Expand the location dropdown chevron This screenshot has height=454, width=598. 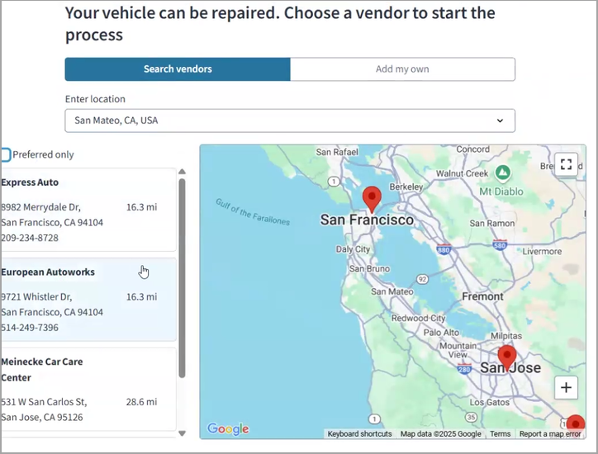tap(500, 121)
